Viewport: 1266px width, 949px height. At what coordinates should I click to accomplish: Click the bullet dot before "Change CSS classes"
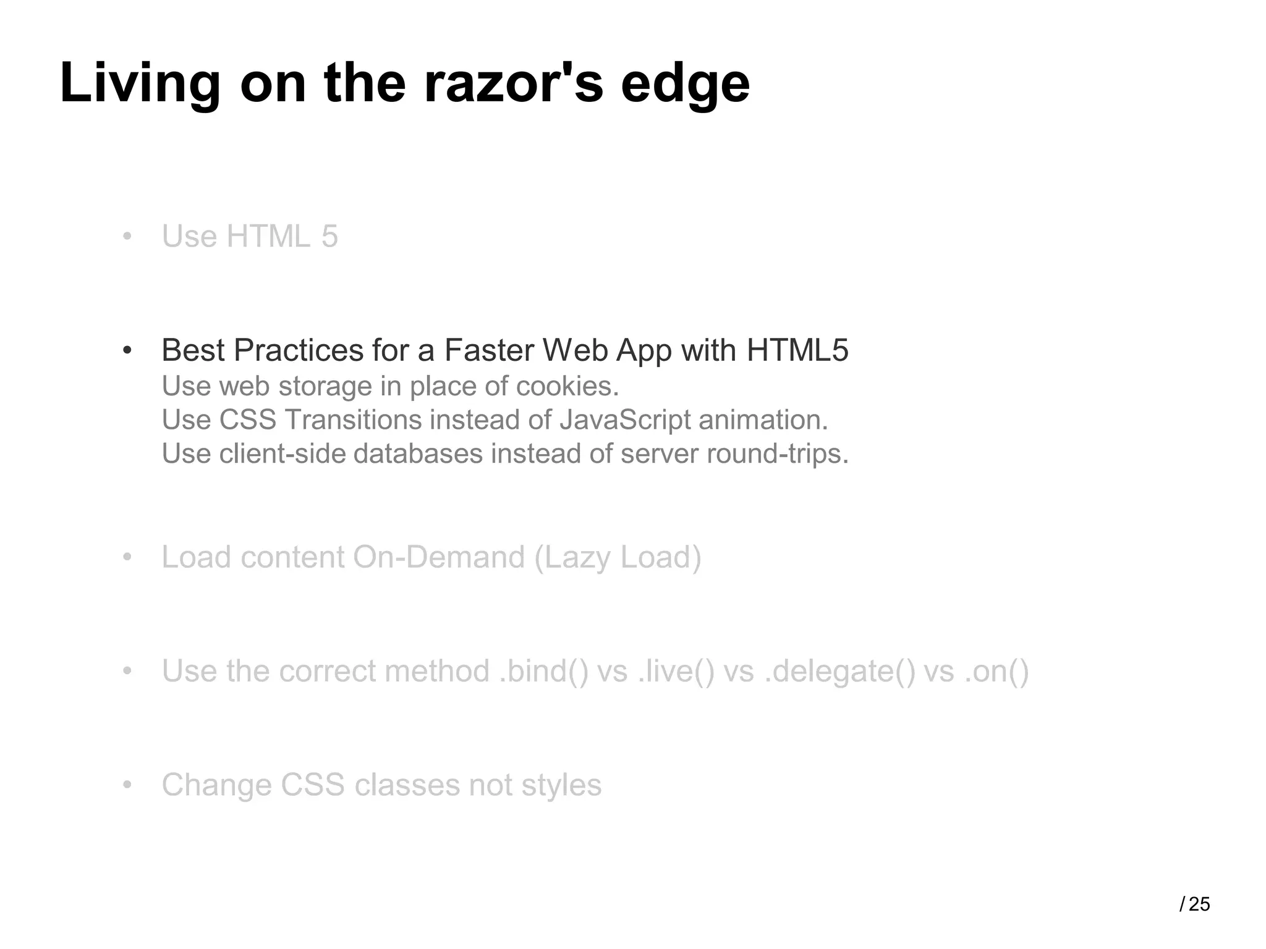[127, 786]
